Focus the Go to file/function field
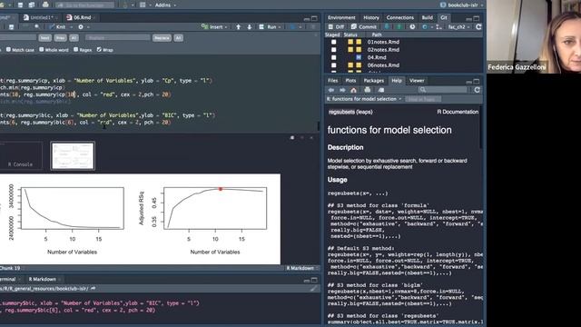The height and width of the screenshot is (327, 581). pyautogui.click(x=84, y=5)
